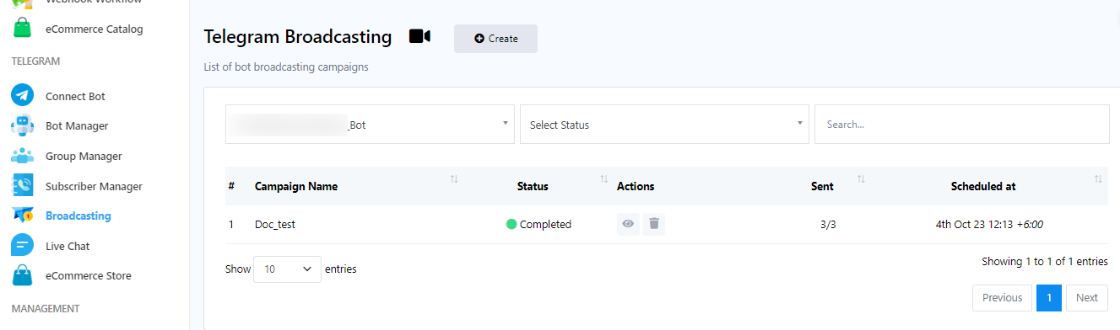
Task: Open the Subscriber Manager phonebook icon
Action: (x=22, y=186)
